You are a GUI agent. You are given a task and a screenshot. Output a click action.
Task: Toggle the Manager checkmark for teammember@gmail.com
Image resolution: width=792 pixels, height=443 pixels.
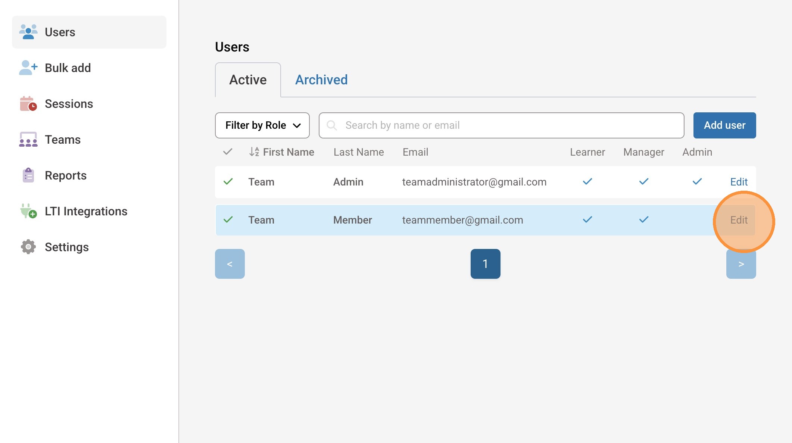(644, 220)
